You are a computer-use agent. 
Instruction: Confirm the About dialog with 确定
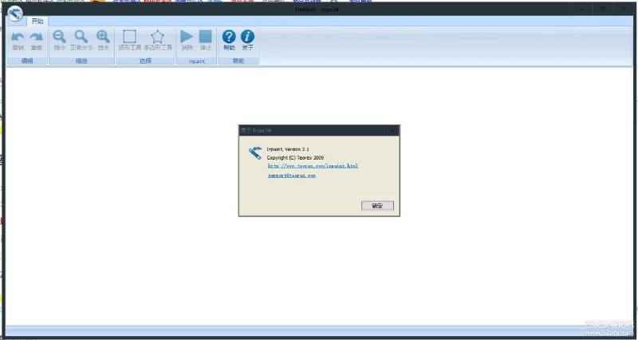pyautogui.click(x=377, y=206)
